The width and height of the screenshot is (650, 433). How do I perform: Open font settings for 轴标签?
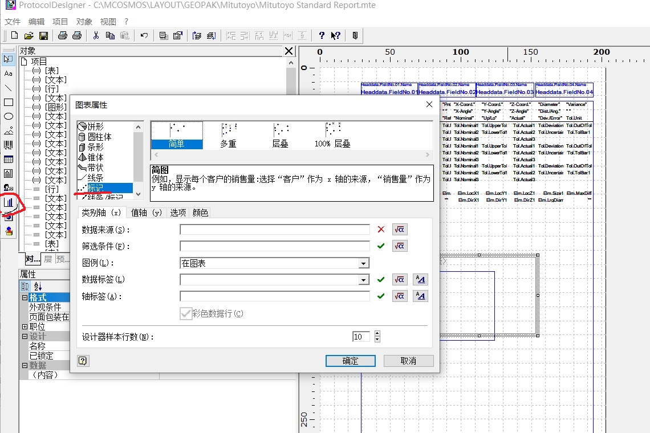420,296
